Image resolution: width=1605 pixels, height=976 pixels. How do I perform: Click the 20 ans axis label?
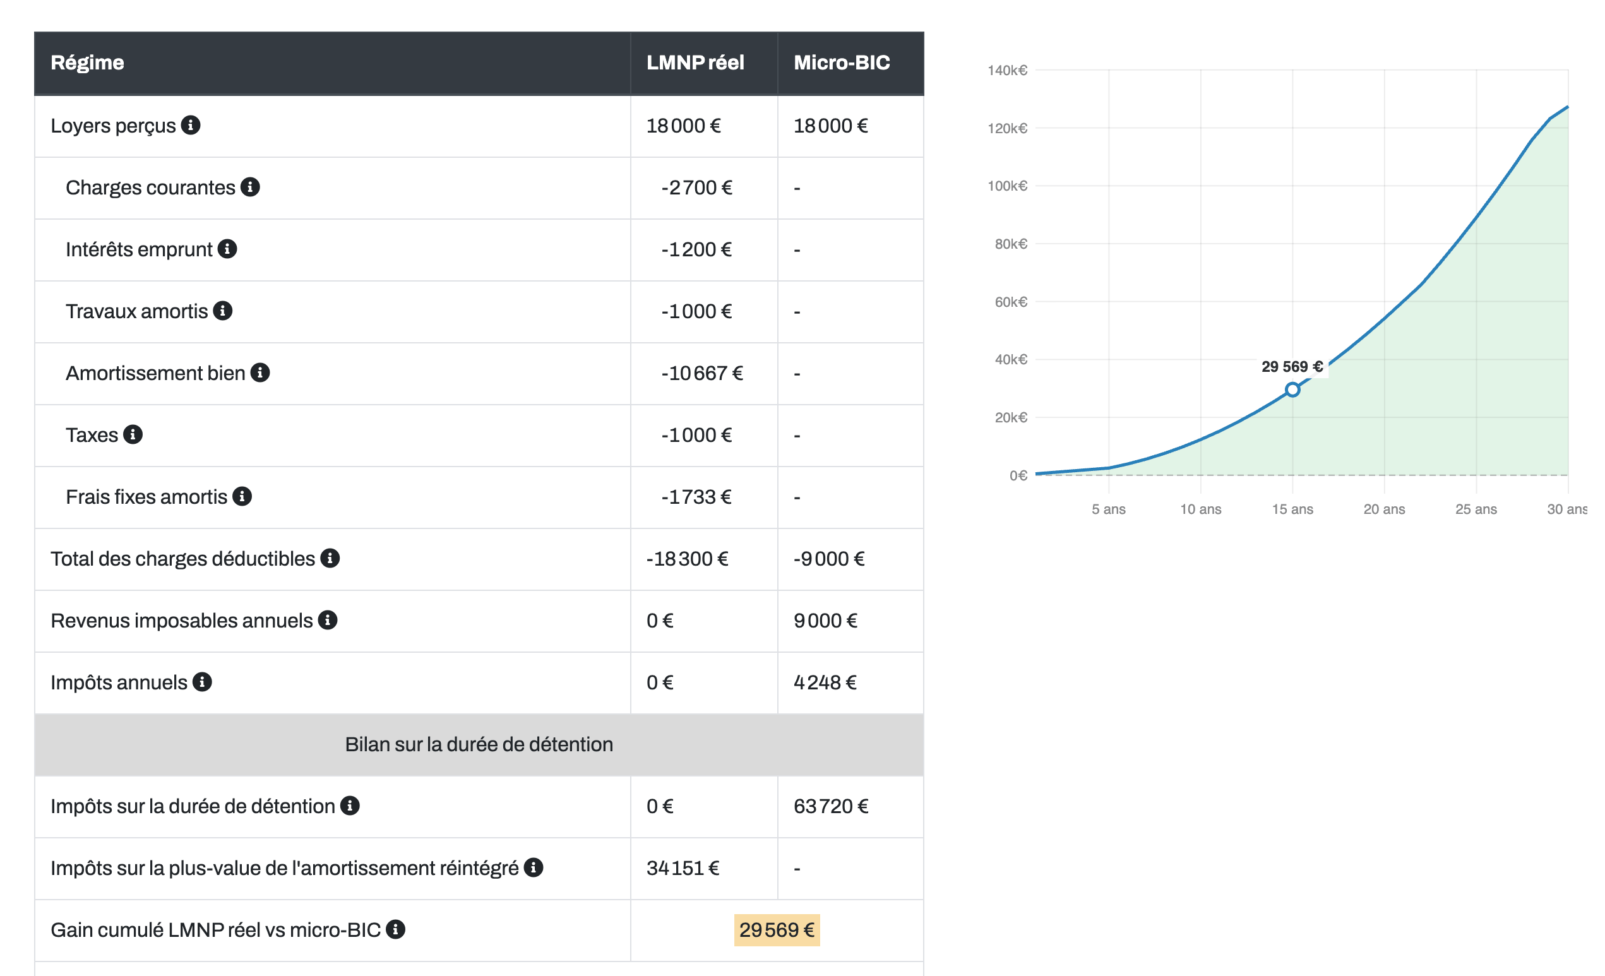point(1384,509)
